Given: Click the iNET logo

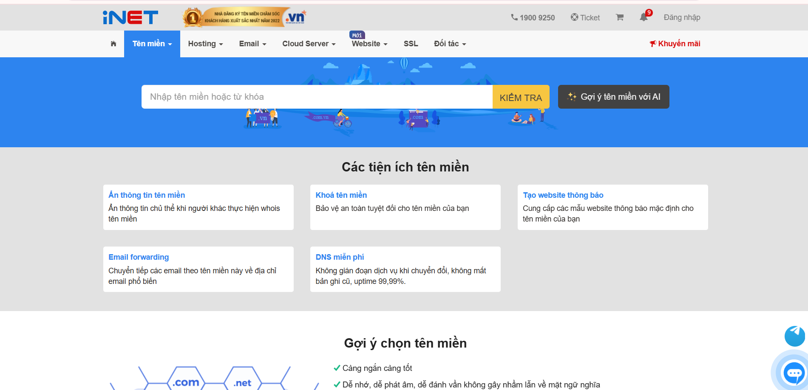Looking at the screenshot, I should coord(130,17).
